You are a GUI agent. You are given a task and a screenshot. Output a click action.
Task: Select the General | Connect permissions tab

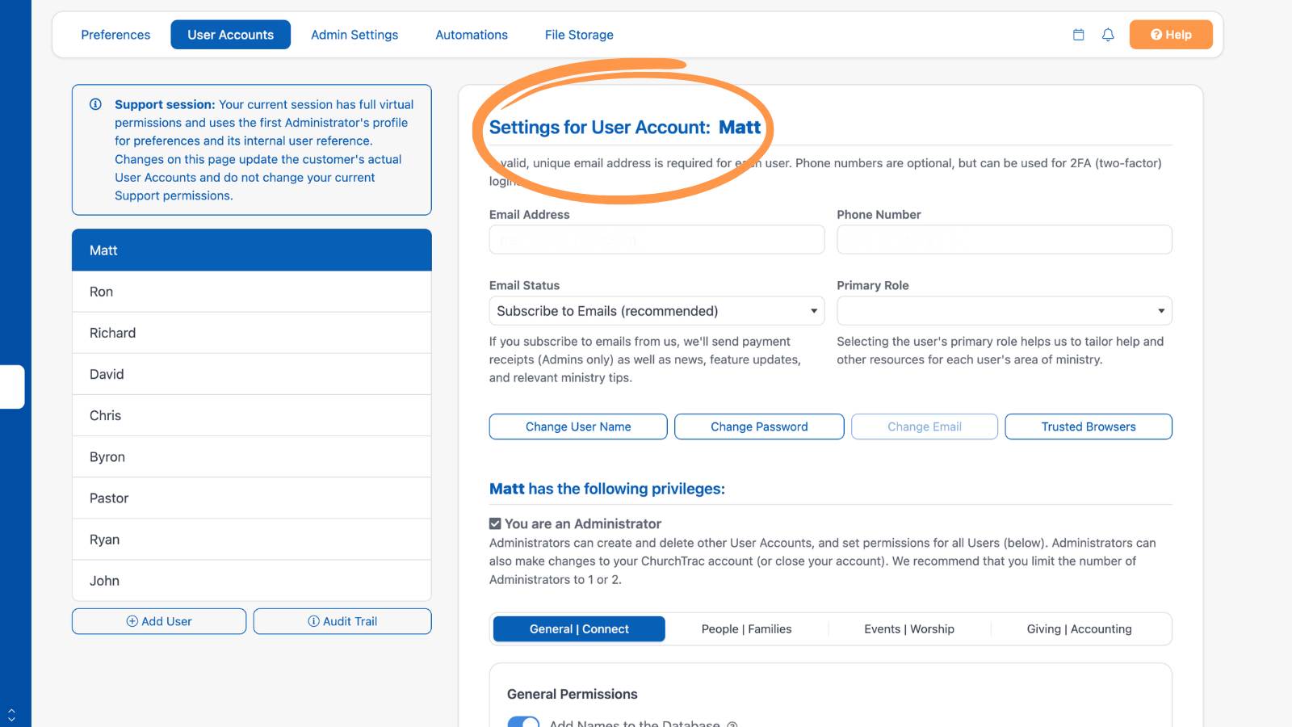[579, 629]
